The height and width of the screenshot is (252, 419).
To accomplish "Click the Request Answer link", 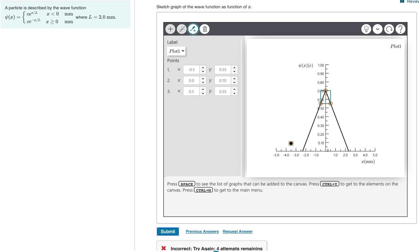I will pyautogui.click(x=238, y=232).
